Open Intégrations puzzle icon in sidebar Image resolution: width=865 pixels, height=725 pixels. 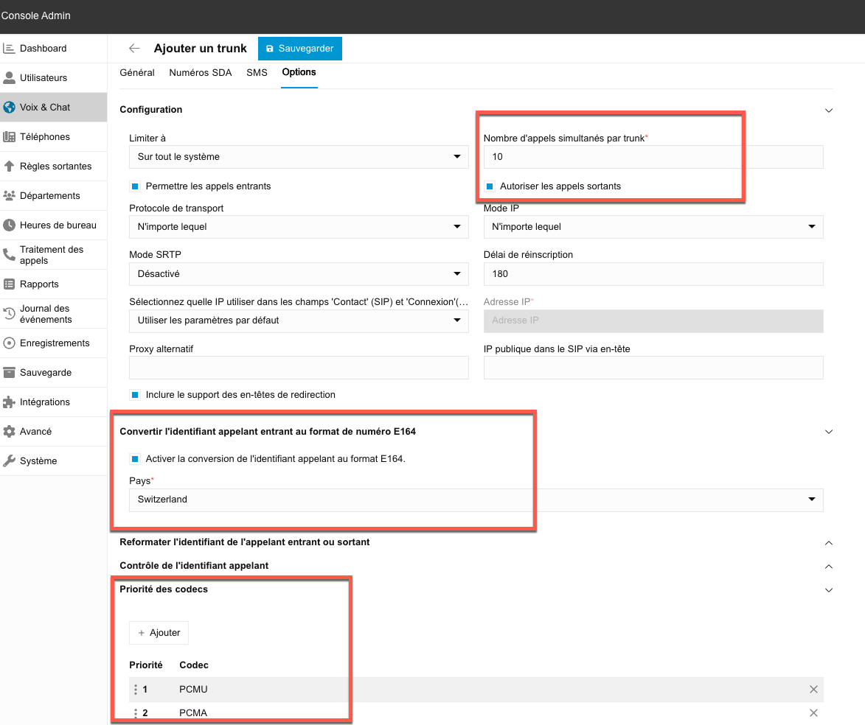pos(10,402)
